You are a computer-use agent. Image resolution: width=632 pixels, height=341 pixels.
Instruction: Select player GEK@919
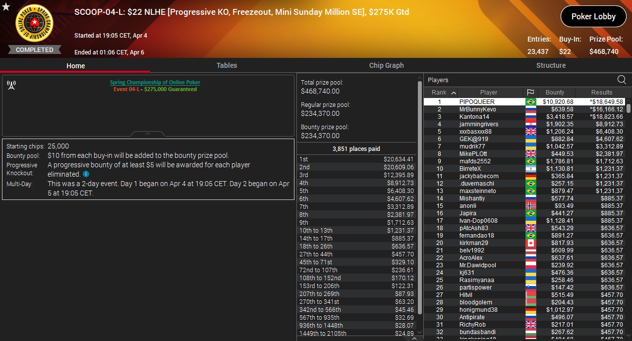(473, 139)
